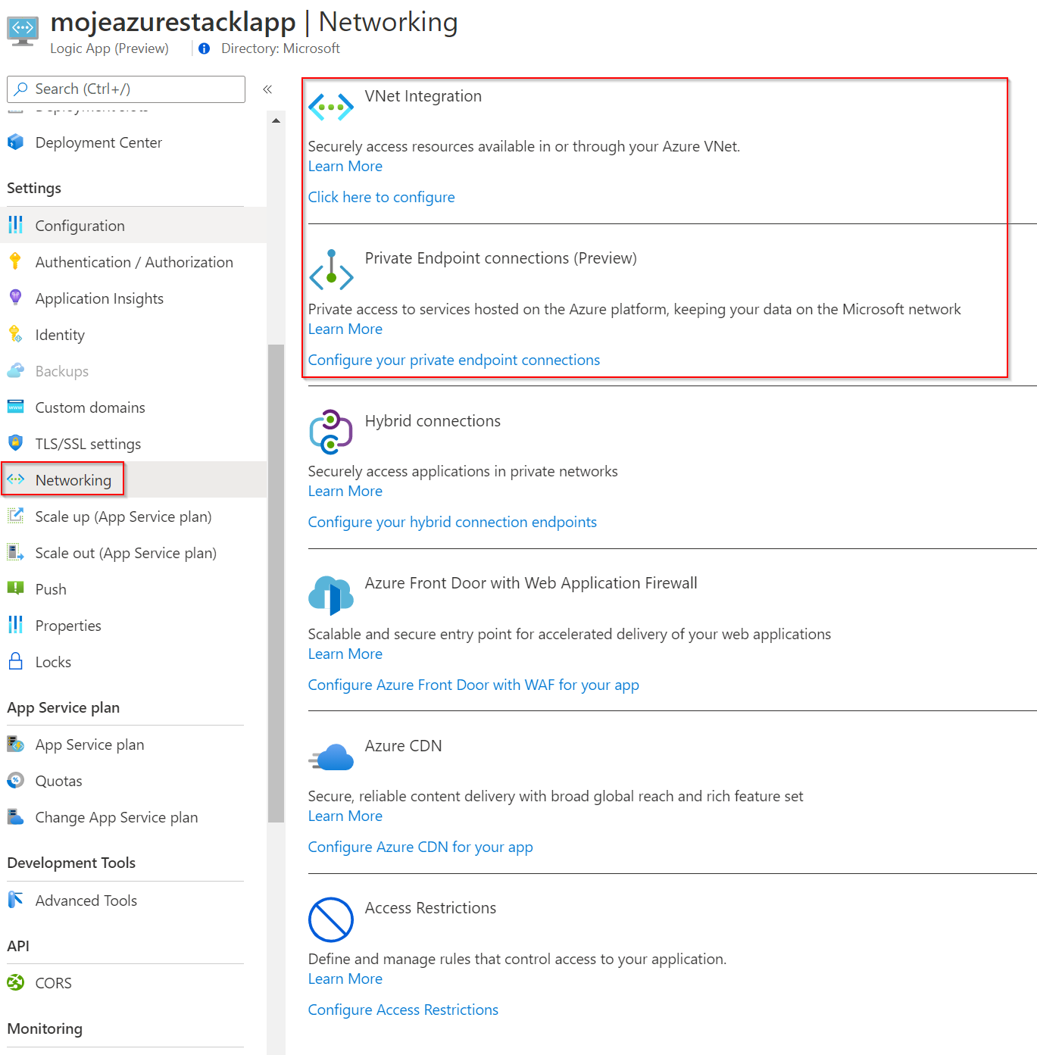Collapse the left sidebar menu
Image resolution: width=1037 pixels, height=1055 pixels.
pos(267,89)
